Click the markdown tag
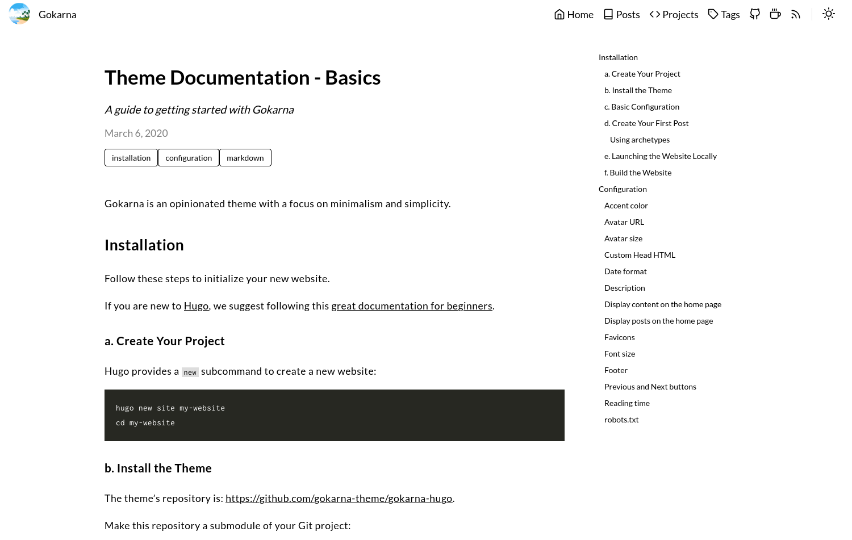 pos(245,158)
